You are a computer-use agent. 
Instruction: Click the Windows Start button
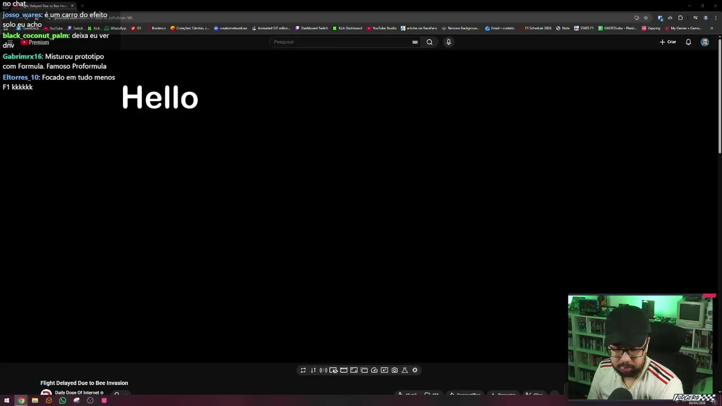tap(7, 400)
